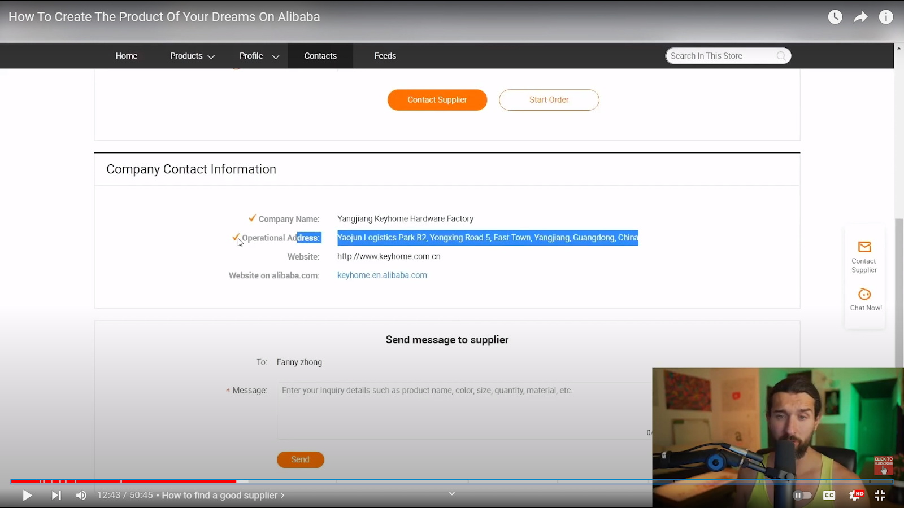Click inside the Message text area
This screenshot has height=508, width=904.
coord(464,411)
